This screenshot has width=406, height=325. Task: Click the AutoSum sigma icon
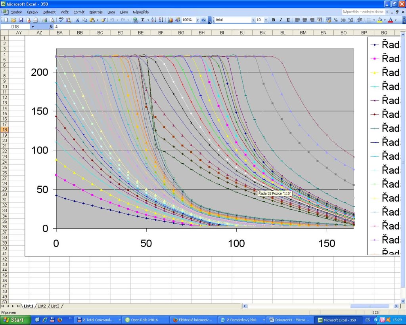click(143, 20)
